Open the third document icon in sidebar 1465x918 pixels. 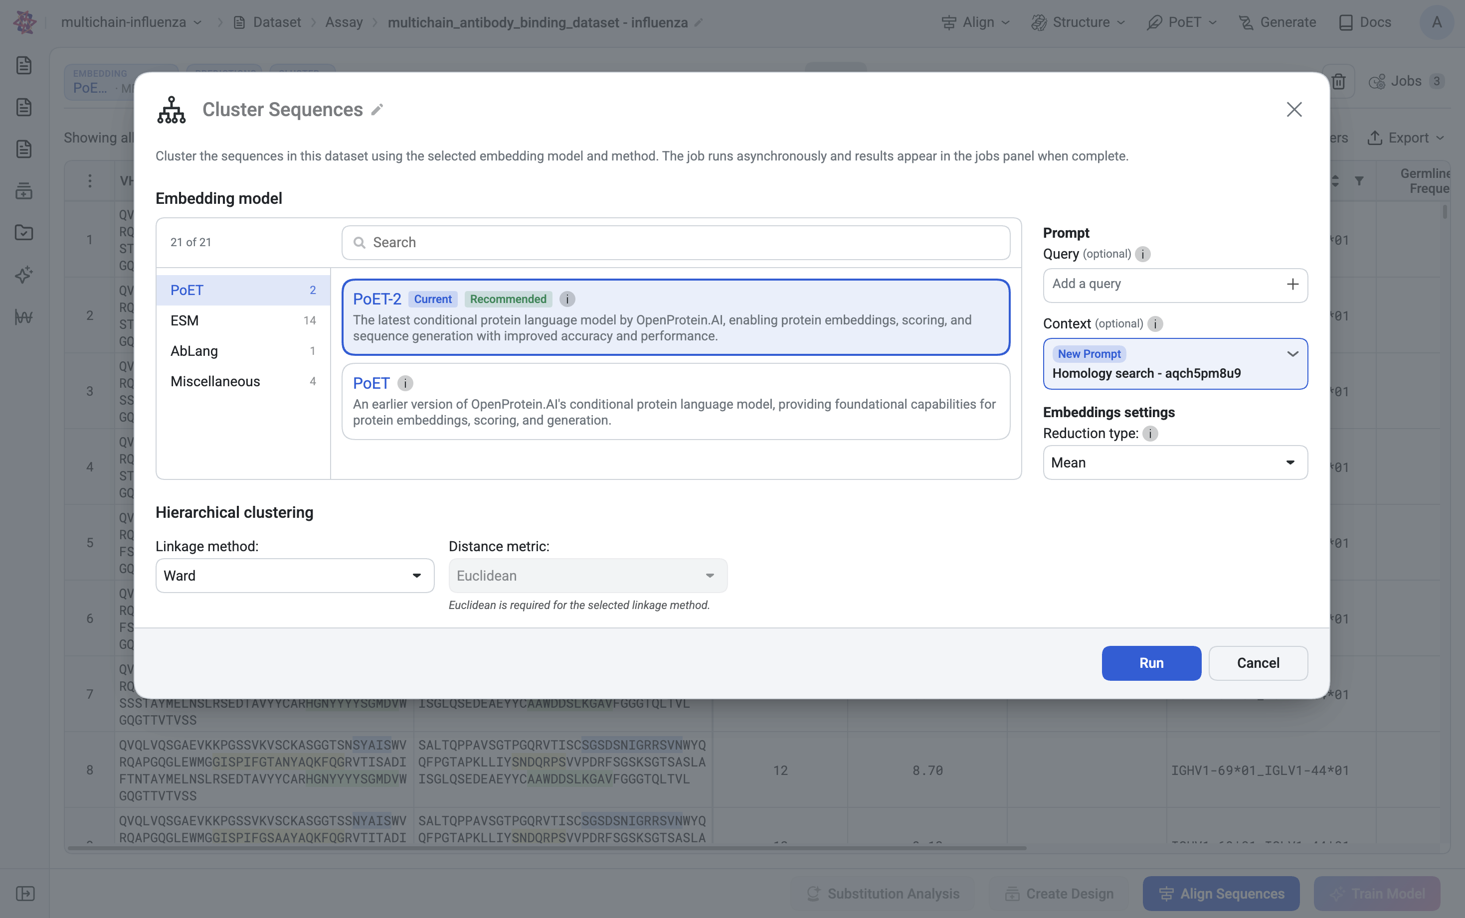tap(24, 150)
